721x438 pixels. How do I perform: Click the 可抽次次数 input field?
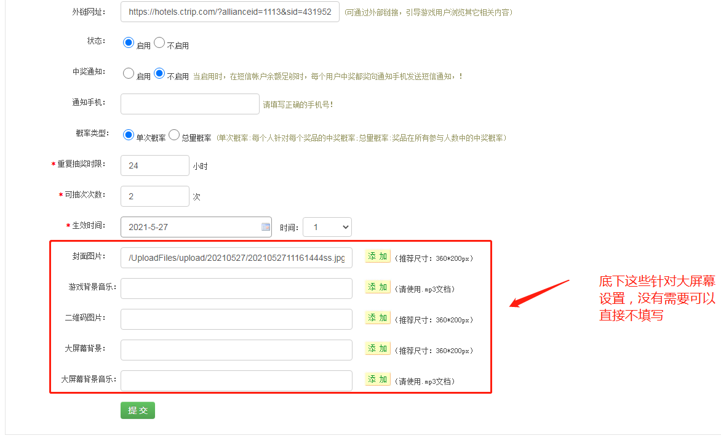[155, 196]
